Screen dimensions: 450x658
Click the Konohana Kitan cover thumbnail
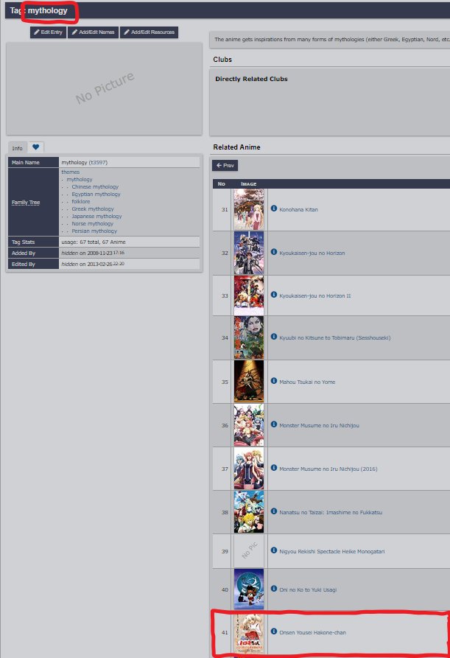point(249,209)
